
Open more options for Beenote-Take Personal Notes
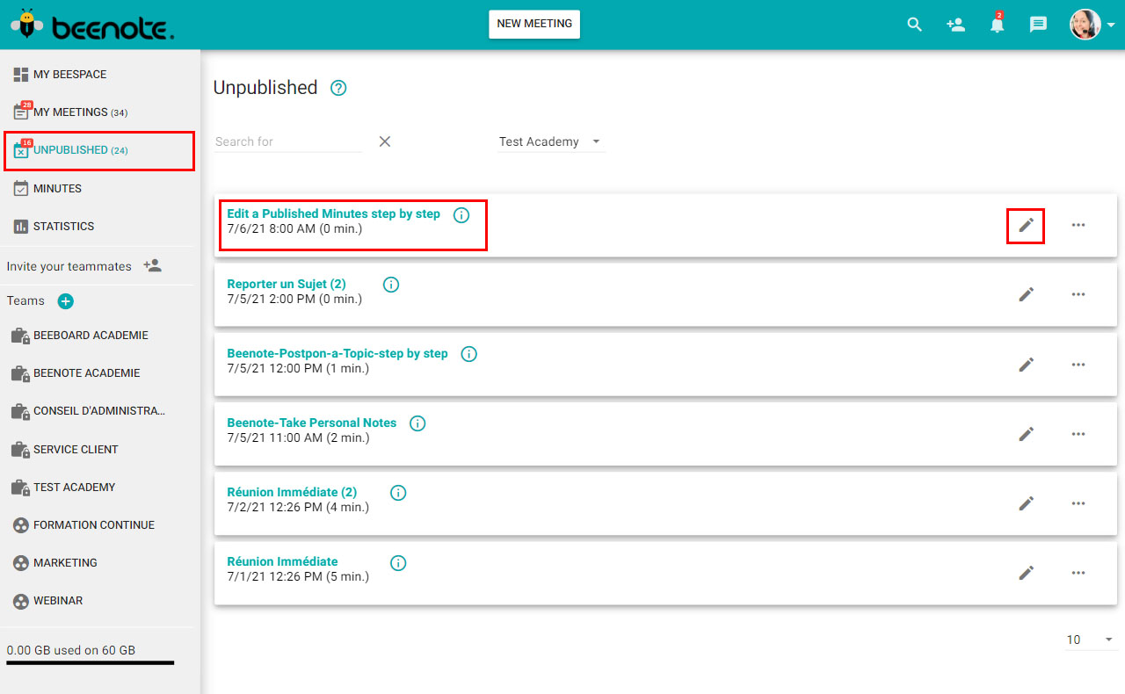(1078, 433)
